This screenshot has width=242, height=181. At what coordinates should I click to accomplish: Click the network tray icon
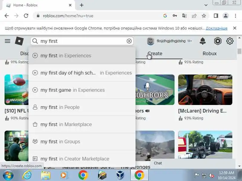click(204, 175)
